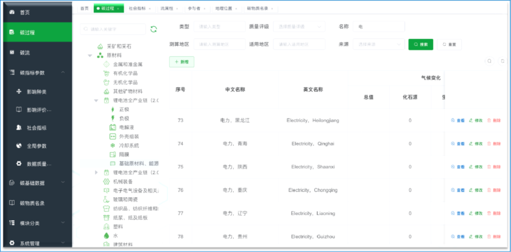The width and height of the screenshot is (511, 252).
Task: Focus the 适用地区 input field
Action: click(x=300, y=44)
